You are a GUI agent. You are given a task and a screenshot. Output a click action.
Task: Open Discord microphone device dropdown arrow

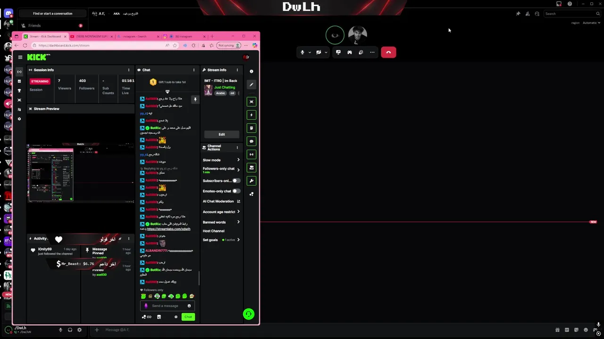[310, 52]
